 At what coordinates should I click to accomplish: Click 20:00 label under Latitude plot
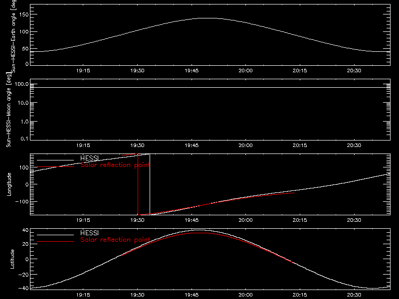(245, 295)
